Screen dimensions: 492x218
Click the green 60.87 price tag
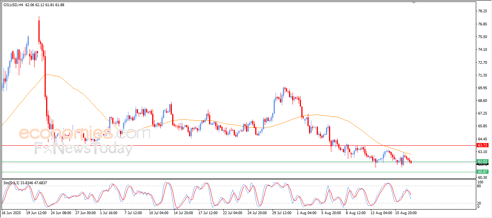pos(482,171)
